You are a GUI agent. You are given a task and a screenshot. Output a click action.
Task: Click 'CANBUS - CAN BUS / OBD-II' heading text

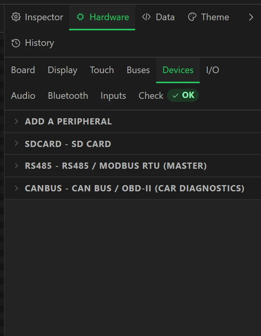(x=134, y=188)
